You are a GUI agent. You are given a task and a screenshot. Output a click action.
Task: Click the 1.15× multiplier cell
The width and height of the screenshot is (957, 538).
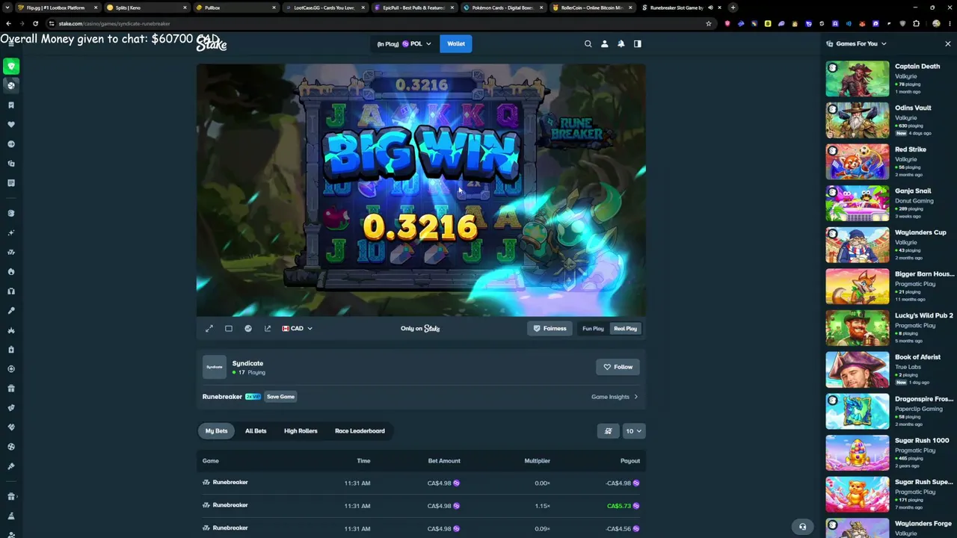tap(543, 506)
